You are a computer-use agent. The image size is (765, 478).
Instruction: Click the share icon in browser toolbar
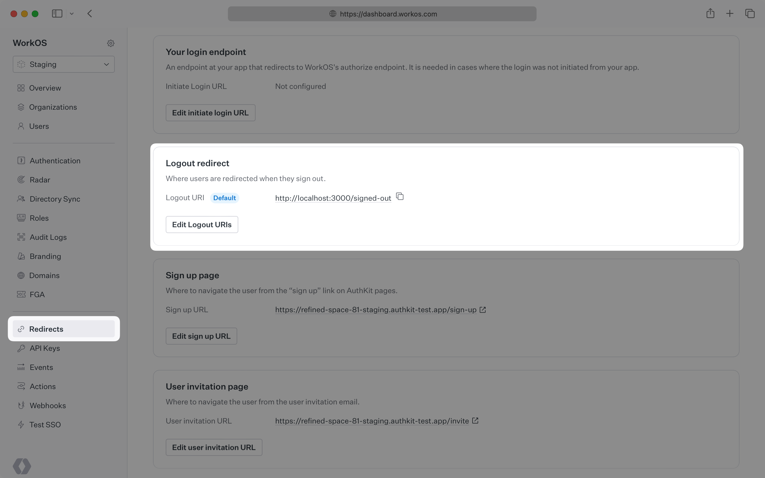click(x=710, y=13)
